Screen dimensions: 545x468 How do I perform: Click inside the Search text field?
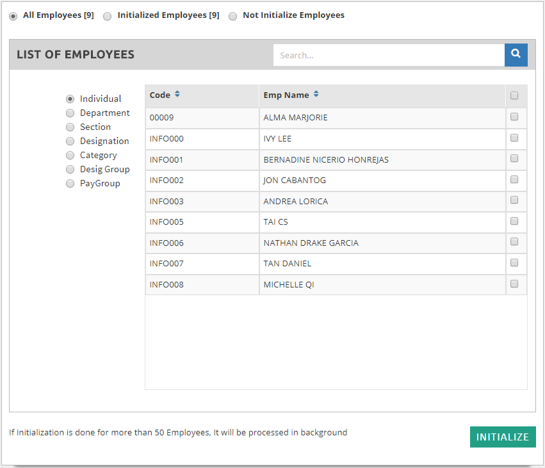(x=388, y=55)
